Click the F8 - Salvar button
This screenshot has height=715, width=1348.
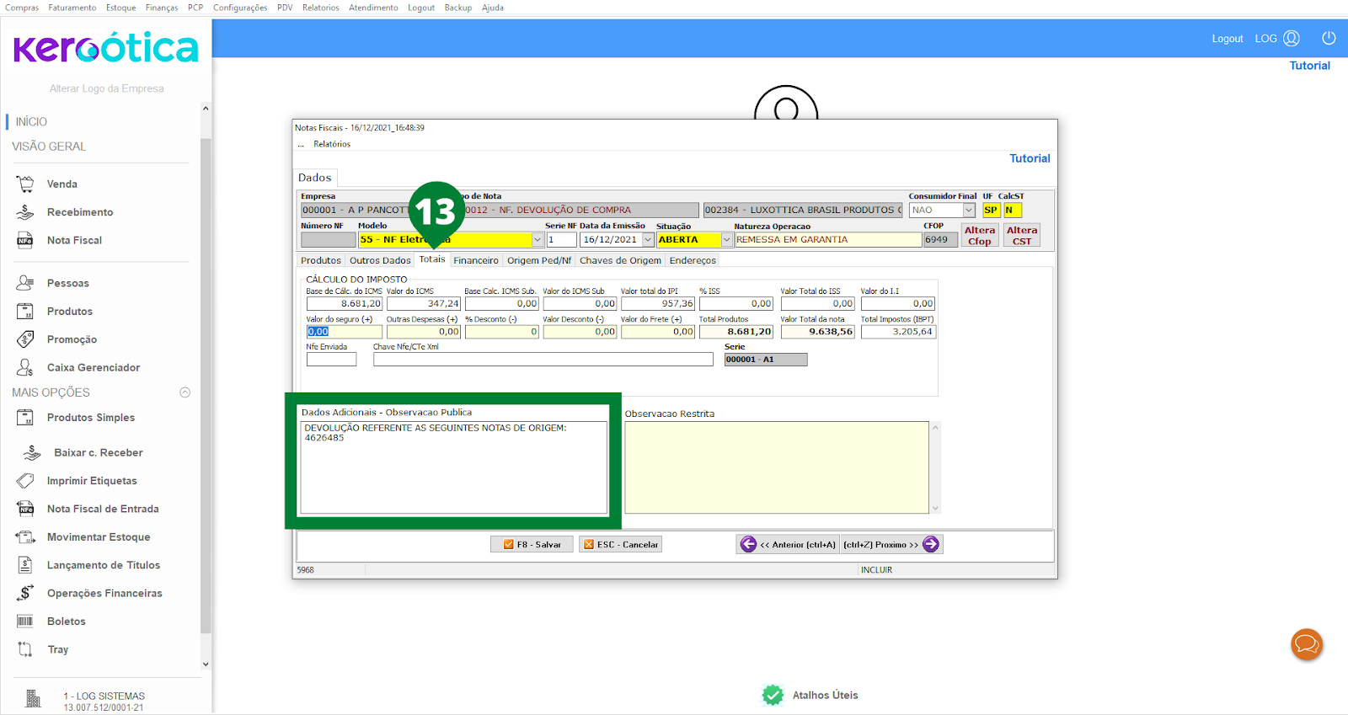pos(532,544)
